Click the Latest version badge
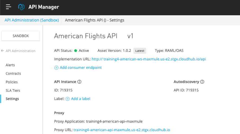 click(140, 51)
